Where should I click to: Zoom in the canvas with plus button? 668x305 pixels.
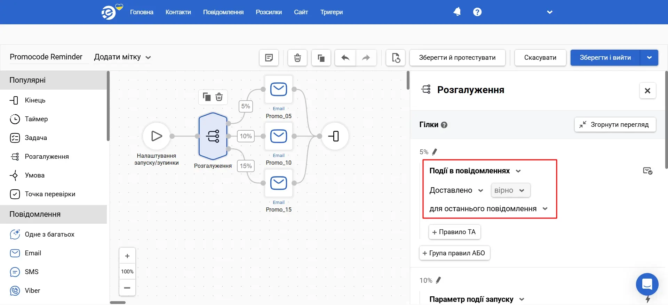point(127,256)
